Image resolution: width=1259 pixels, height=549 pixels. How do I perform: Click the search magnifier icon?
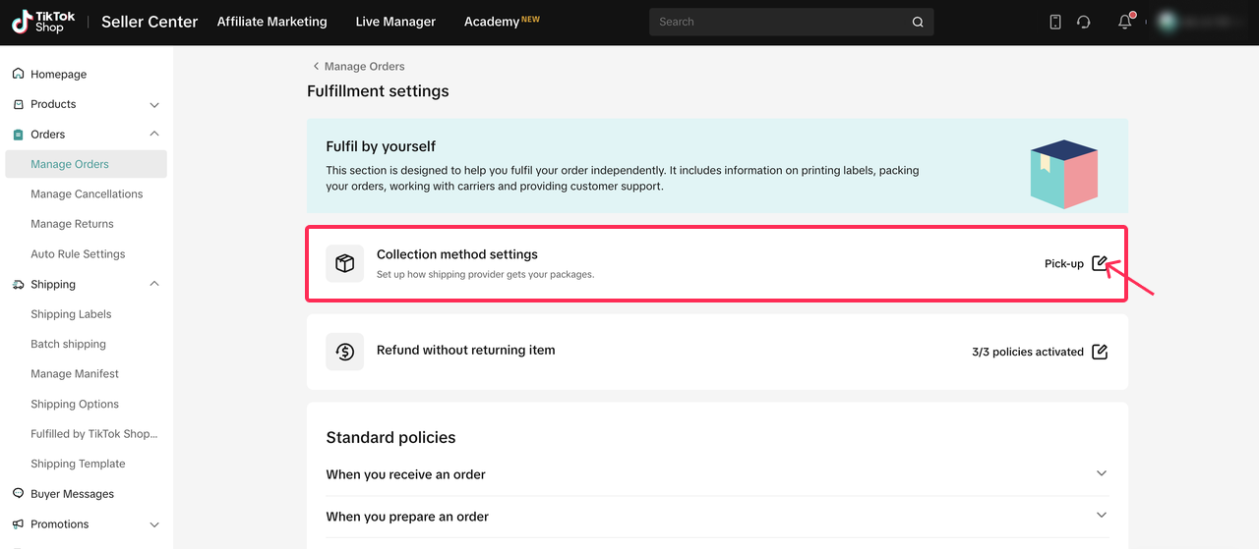918,22
